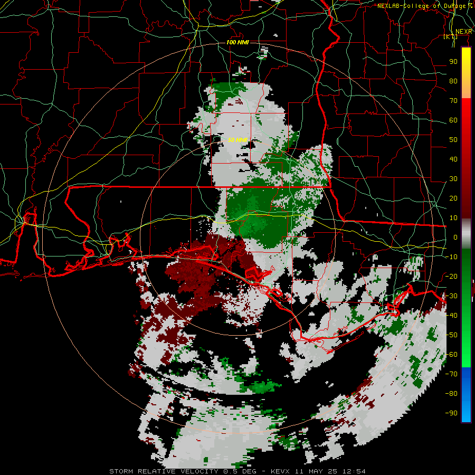Image resolution: width=475 pixels, height=475 pixels.
Task: Click the 90 value on the velocity scale
Action: pyautogui.click(x=453, y=62)
